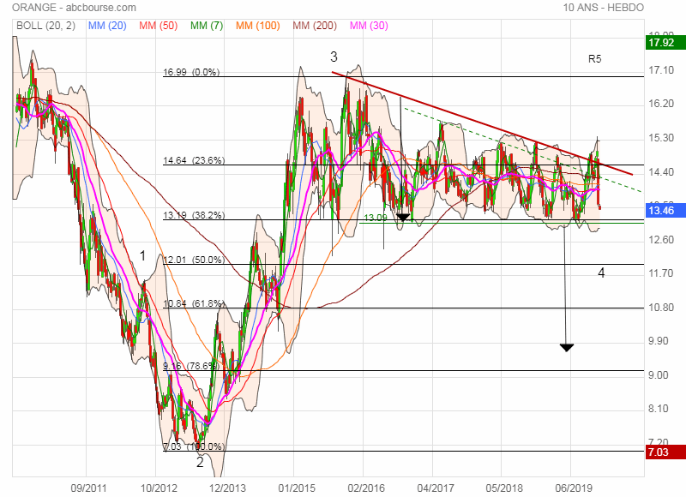Click the "13.19 (38.2%)" retracement label
686x497 pixels.
[x=194, y=215]
